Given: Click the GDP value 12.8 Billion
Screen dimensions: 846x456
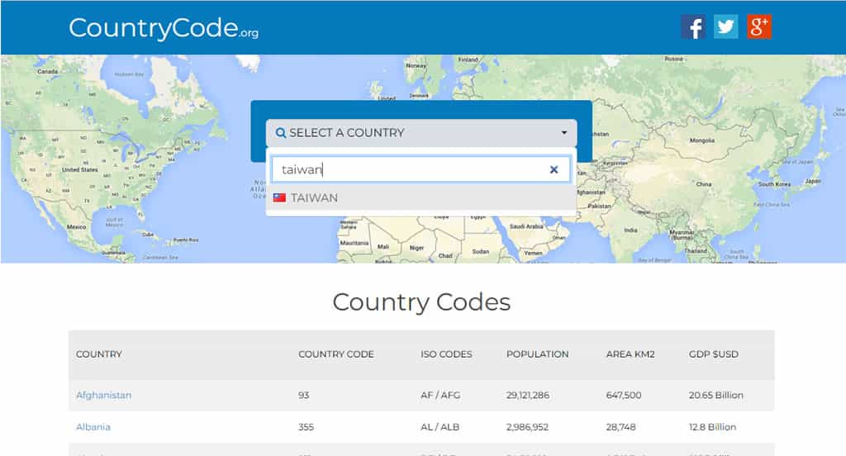Looking at the screenshot, I should 712,427.
